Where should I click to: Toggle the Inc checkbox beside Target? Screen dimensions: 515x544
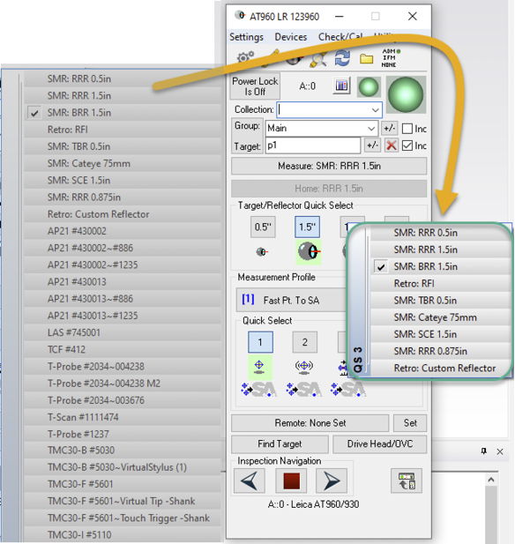click(407, 145)
